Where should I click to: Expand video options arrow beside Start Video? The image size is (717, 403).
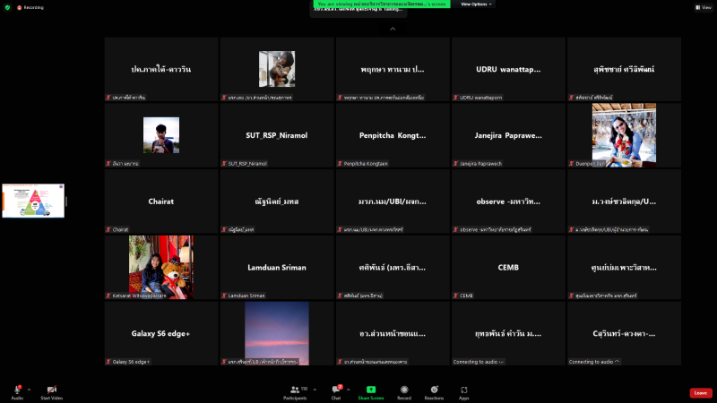65,390
